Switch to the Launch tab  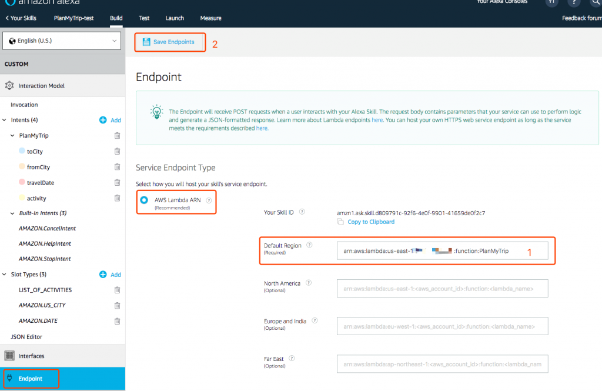coord(175,18)
